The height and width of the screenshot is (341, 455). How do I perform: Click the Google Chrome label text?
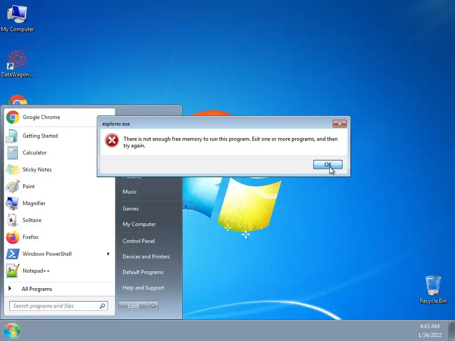point(41,117)
